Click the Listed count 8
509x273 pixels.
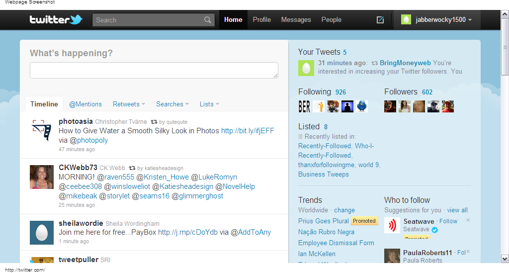(x=326, y=127)
